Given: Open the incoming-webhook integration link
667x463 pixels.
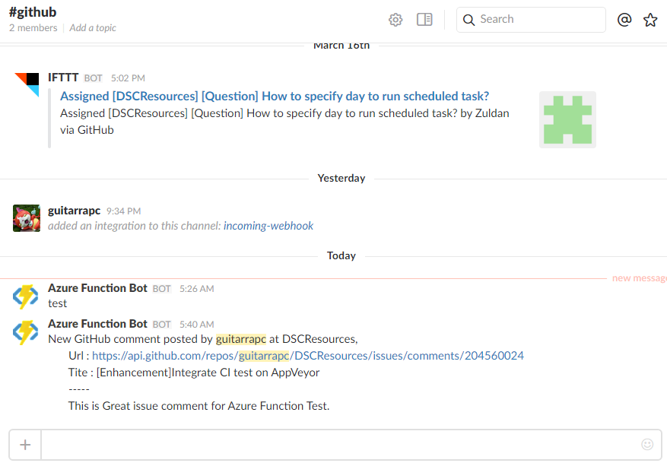Looking at the screenshot, I should (268, 226).
